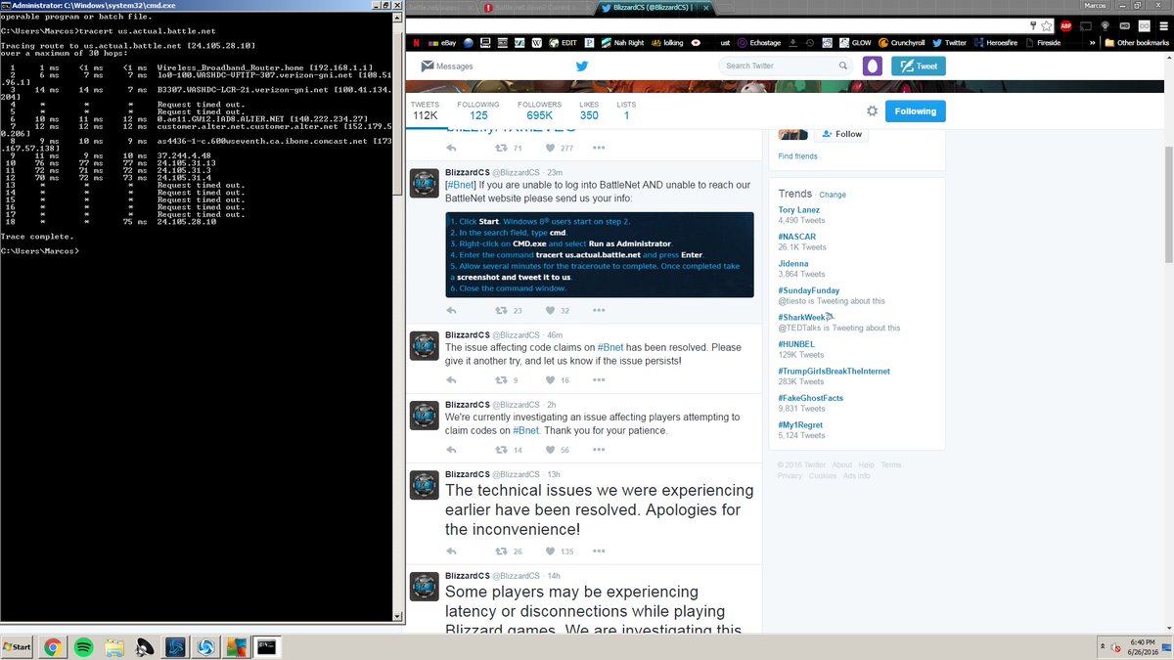Viewport: 1174px width, 660px height.
Task: Open the Crunchyroll bookmark
Action: coord(903,43)
